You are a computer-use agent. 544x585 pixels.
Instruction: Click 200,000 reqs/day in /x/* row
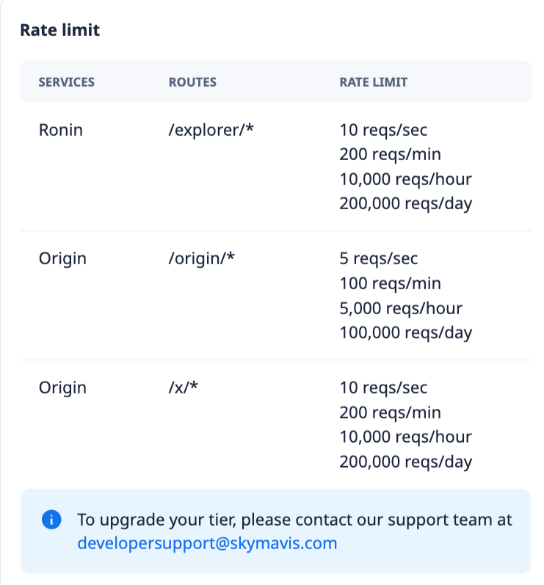pos(405,462)
